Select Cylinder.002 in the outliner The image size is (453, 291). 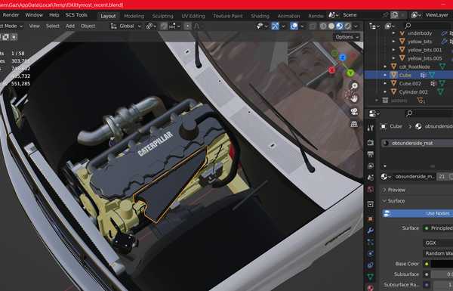click(x=413, y=92)
